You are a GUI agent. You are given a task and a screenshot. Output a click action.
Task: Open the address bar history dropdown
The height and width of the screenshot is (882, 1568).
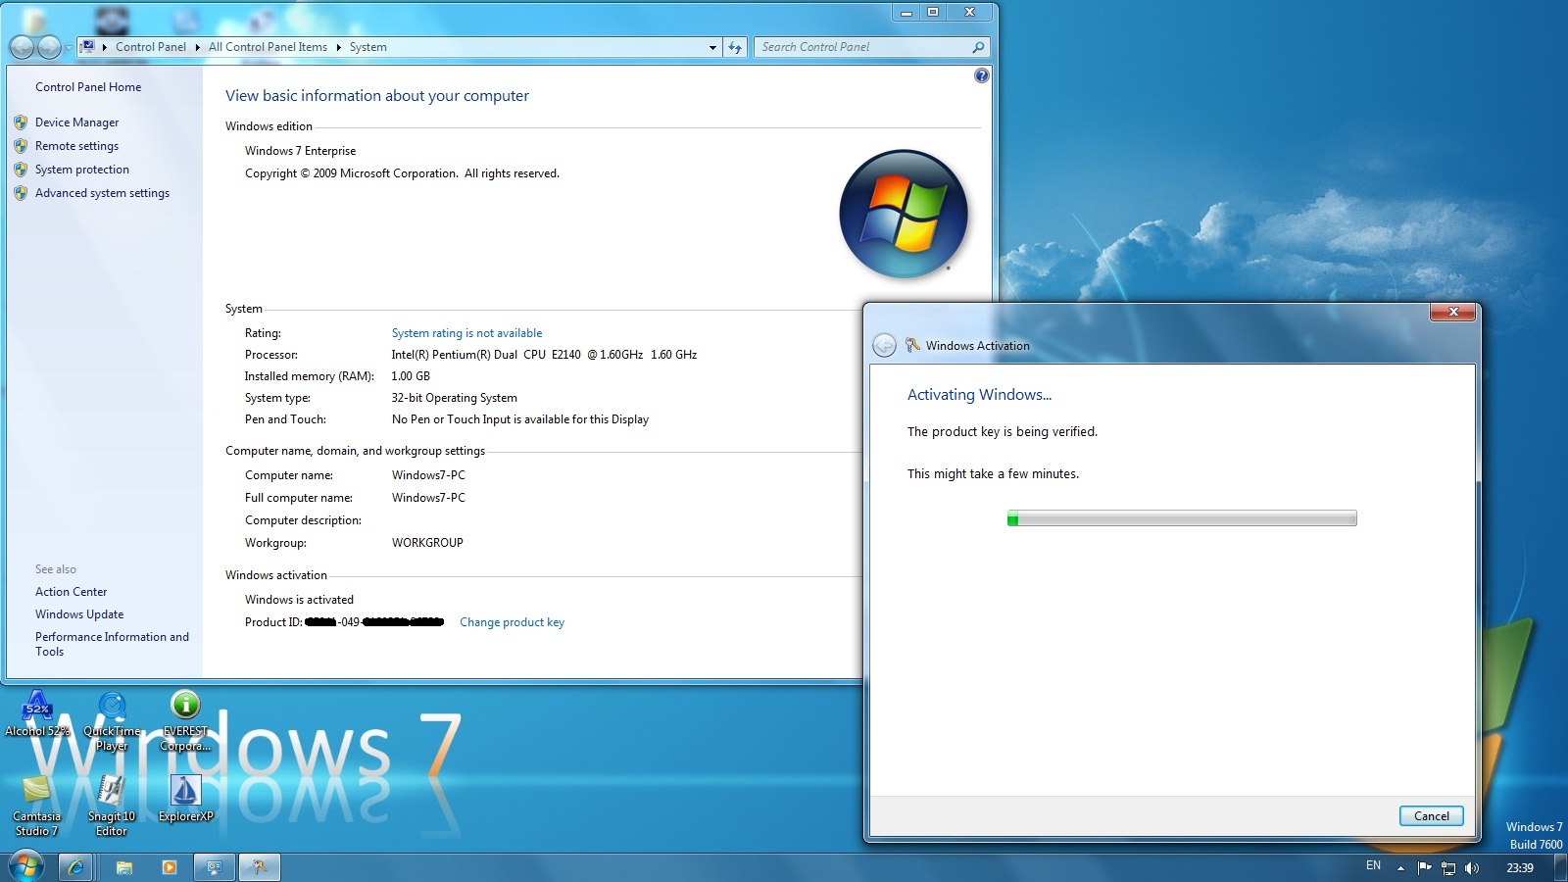point(712,47)
